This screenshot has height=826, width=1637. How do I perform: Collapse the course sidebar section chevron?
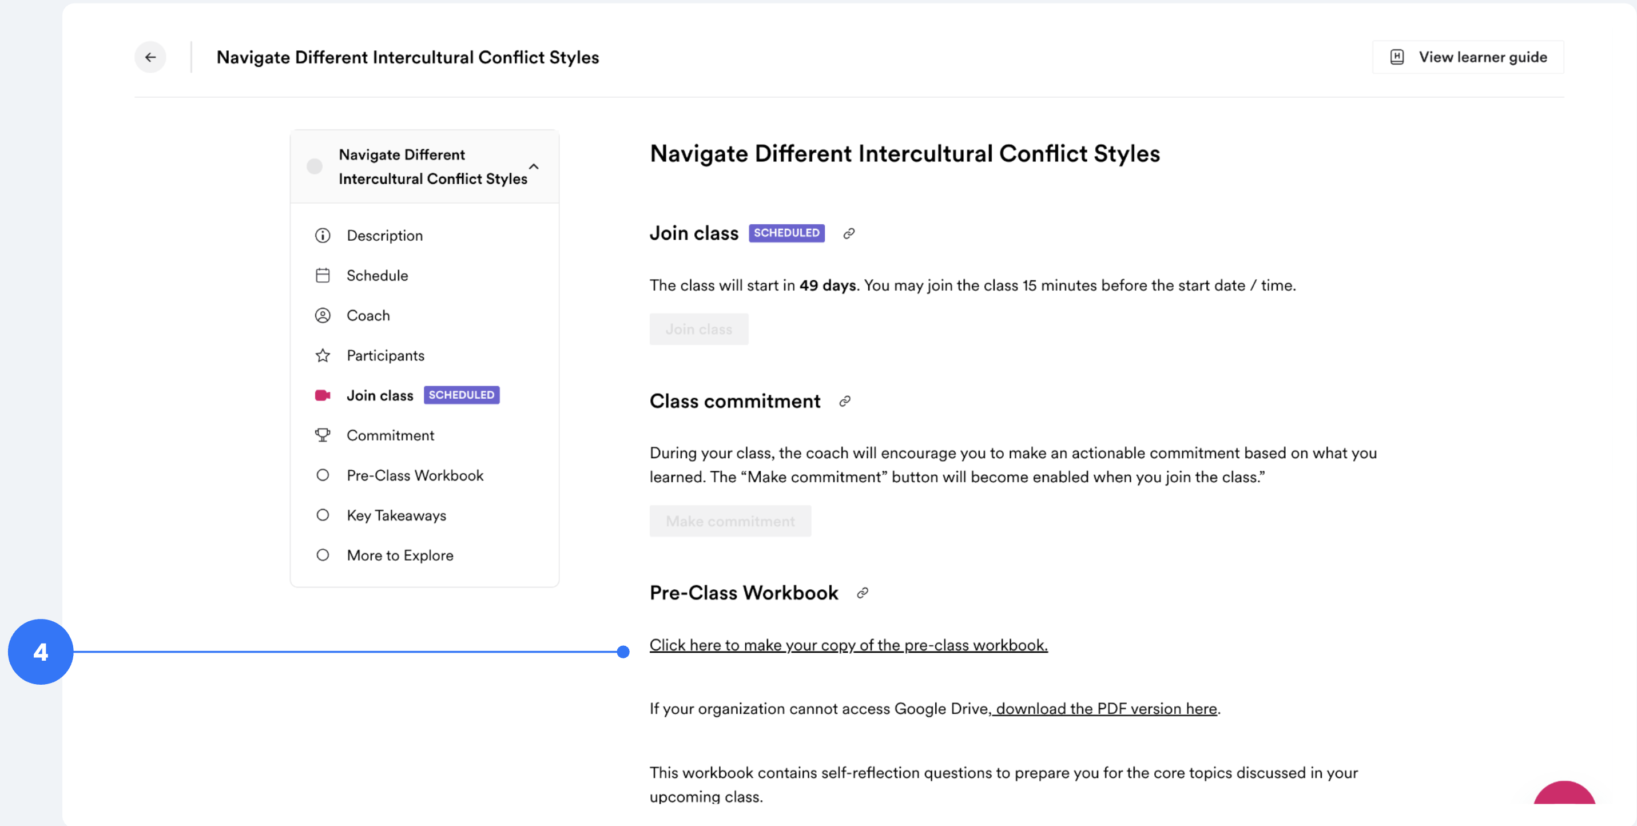[534, 166]
